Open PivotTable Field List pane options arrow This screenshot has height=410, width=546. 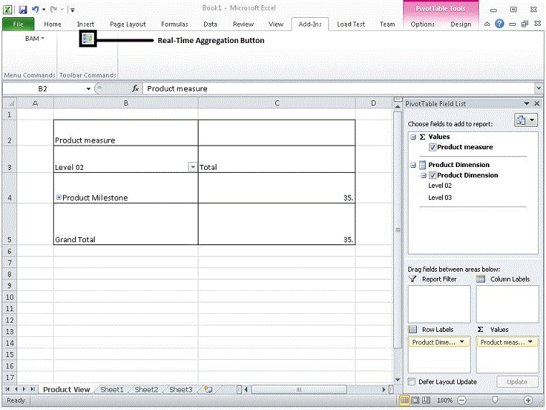[x=527, y=103]
